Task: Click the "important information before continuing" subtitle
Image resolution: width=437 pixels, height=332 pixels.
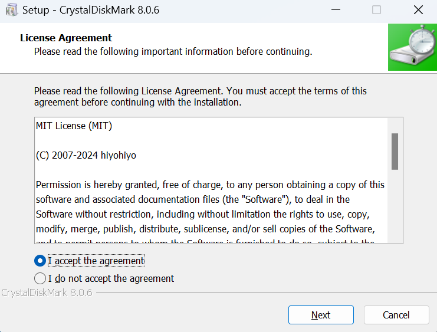Action: click(173, 51)
